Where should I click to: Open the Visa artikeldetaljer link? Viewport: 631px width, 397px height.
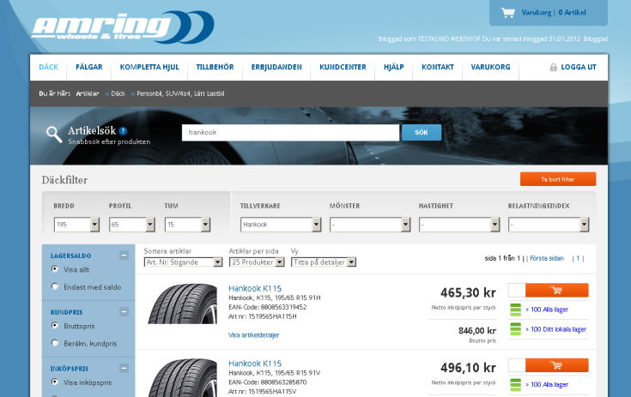pyautogui.click(x=253, y=335)
